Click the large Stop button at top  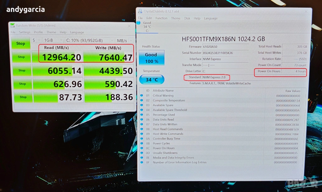click(20, 43)
